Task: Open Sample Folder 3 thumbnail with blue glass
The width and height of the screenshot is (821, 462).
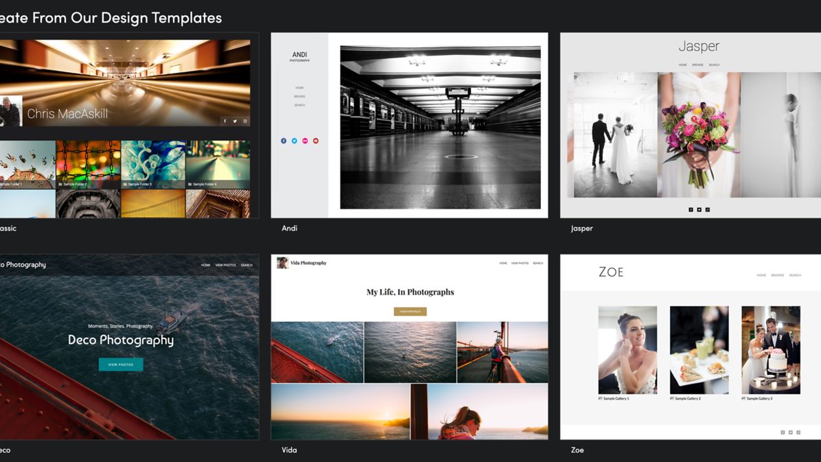Action: click(153, 163)
